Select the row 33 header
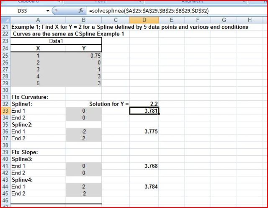This screenshot has height=208, width=268. 5,111
